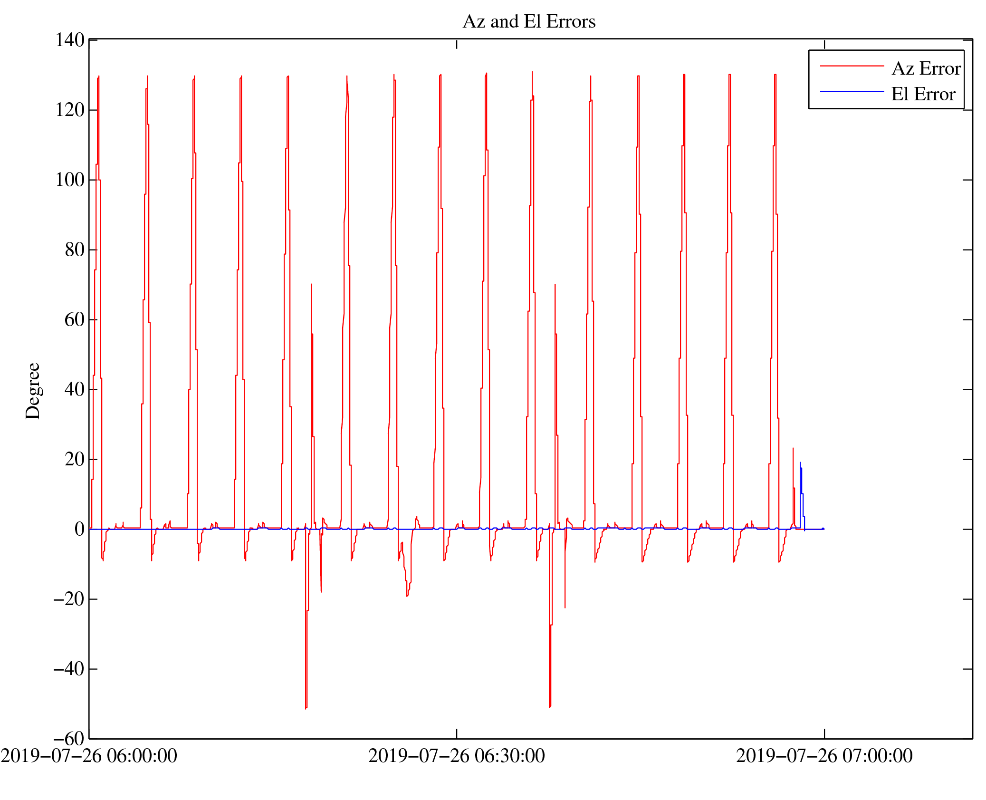Click the 'Degree' y-axis label
986x800 pixels.
pos(33,391)
